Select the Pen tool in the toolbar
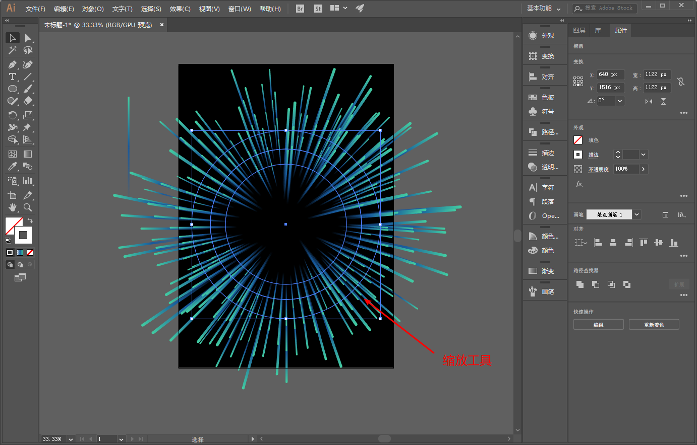Image resolution: width=697 pixels, height=445 pixels. (x=12, y=64)
